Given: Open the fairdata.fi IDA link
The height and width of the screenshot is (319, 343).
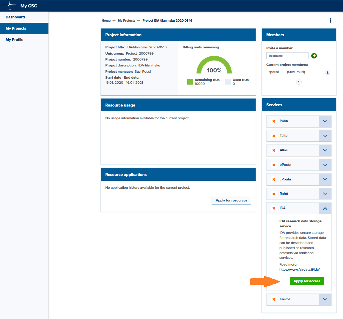Looking at the screenshot, I should [300, 269].
